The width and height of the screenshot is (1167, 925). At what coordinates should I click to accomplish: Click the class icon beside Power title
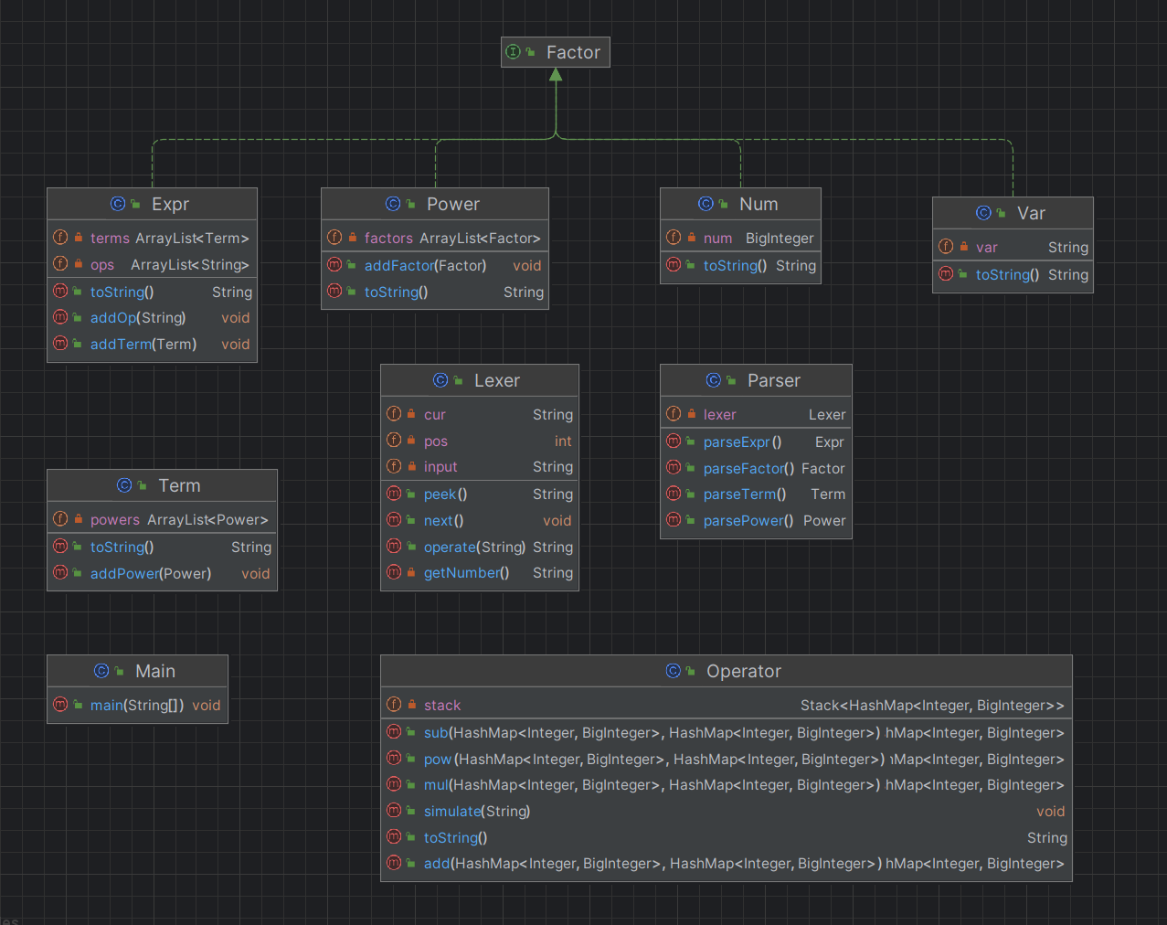click(x=393, y=204)
